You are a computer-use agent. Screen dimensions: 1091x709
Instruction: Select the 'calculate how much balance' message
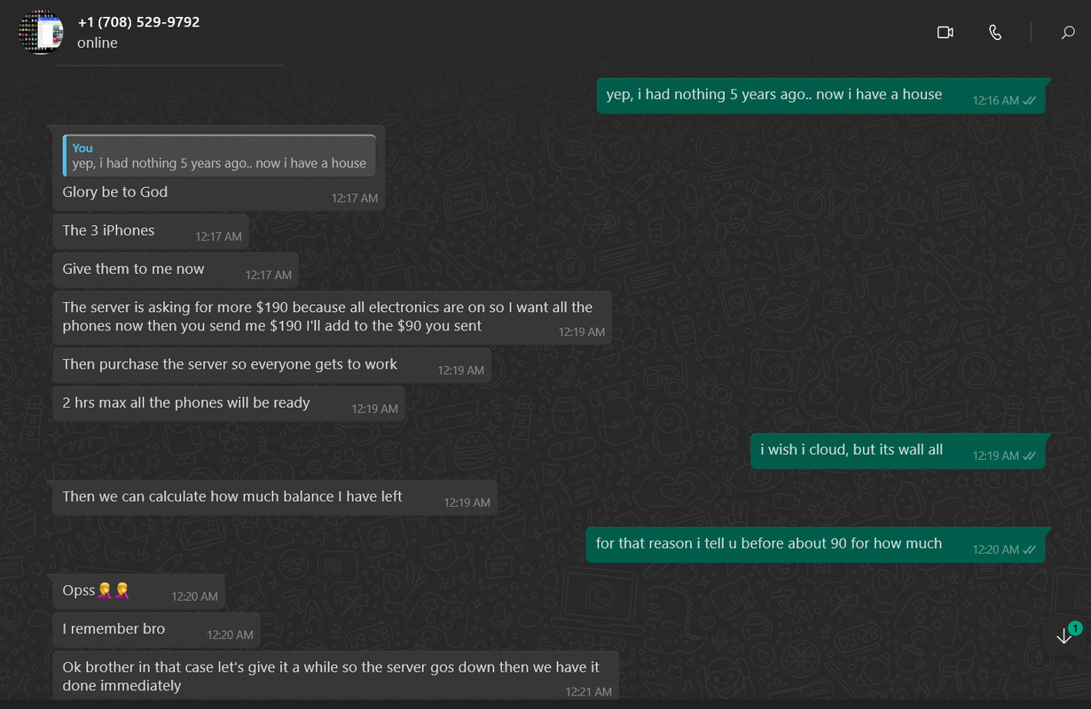tap(275, 497)
